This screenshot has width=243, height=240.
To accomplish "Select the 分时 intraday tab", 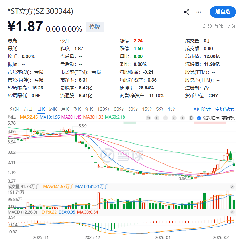I will 14,109.
